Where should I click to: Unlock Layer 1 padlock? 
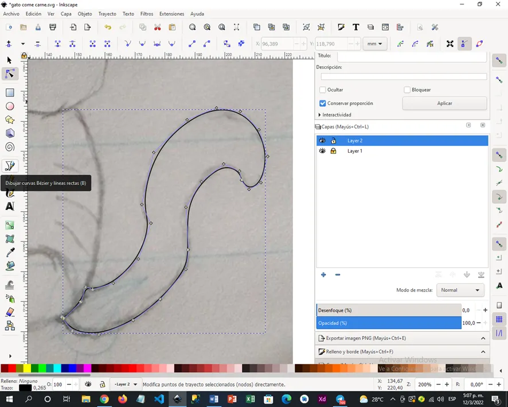333,151
